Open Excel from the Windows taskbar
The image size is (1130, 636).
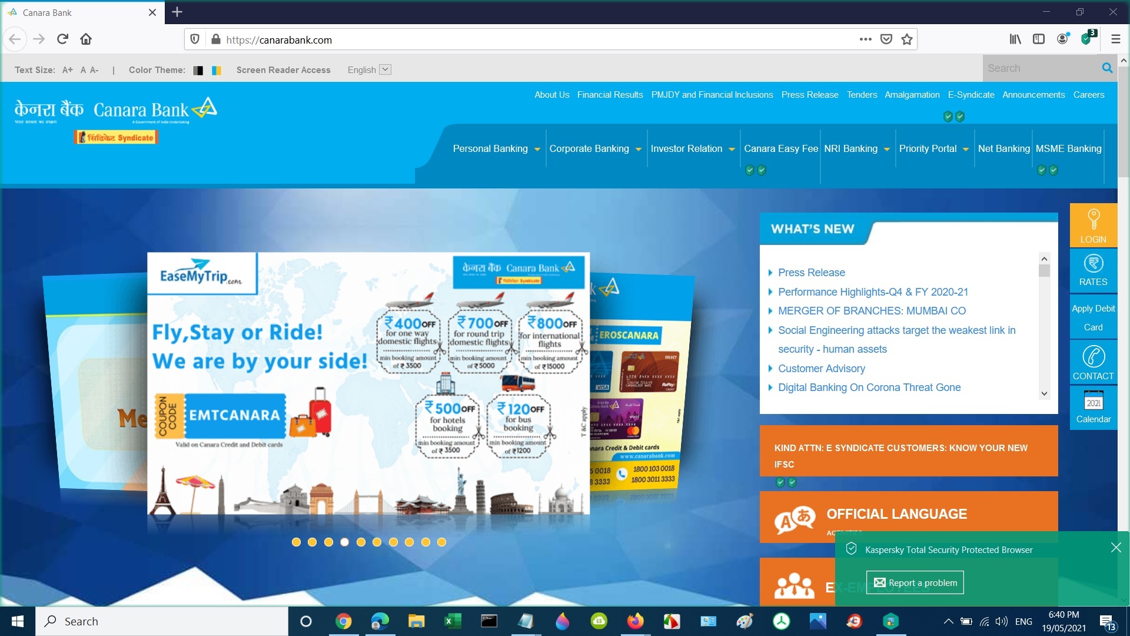click(452, 621)
